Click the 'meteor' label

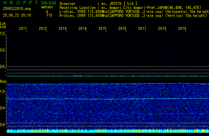click(47, 7)
